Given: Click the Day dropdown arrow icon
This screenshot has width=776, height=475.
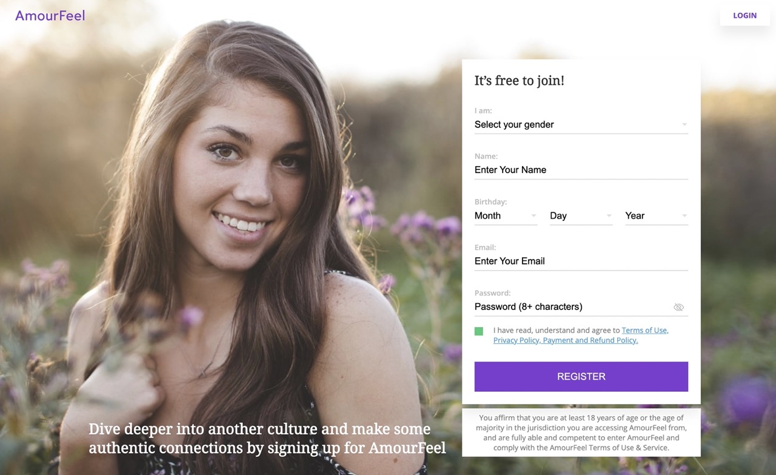Looking at the screenshot, I should coord(609,215).
